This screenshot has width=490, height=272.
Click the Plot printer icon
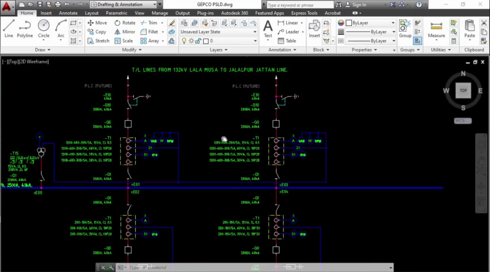pos(58,4)
